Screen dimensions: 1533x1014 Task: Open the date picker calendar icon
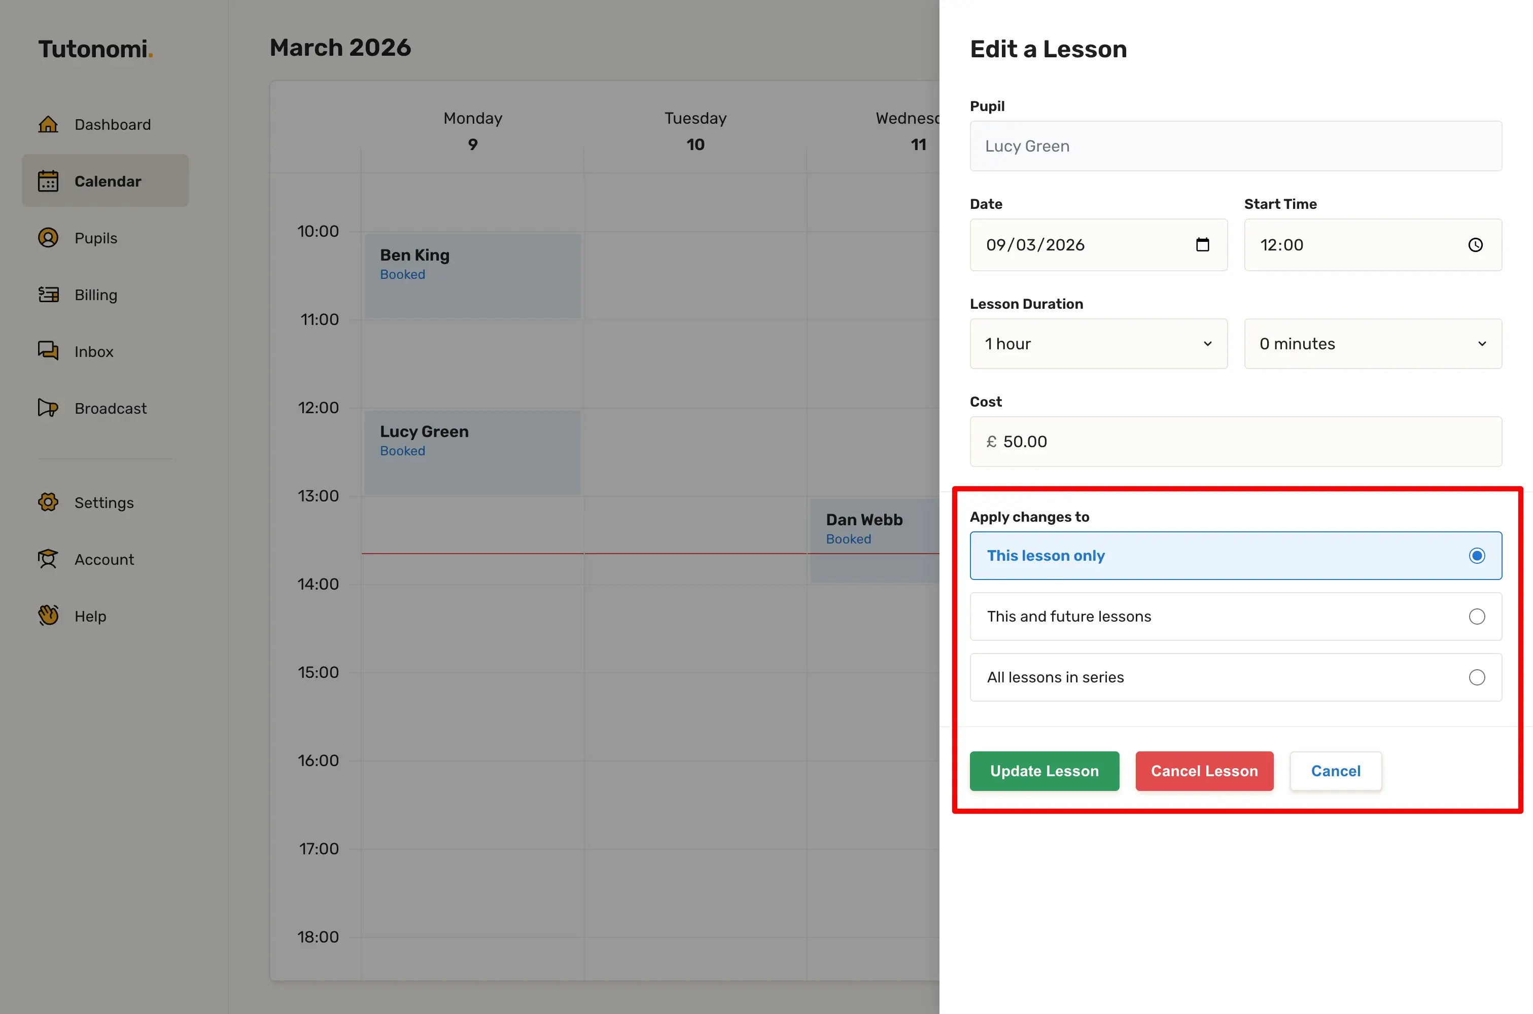[x=1202, y=245]
